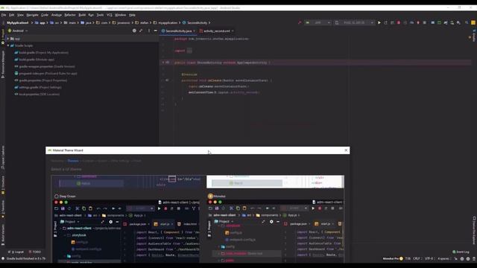Click the expand-all icon in Project panel
Image resolution: width=477 pixels, height=268 pixels.
pyautogui.click(x=141, y=31)
